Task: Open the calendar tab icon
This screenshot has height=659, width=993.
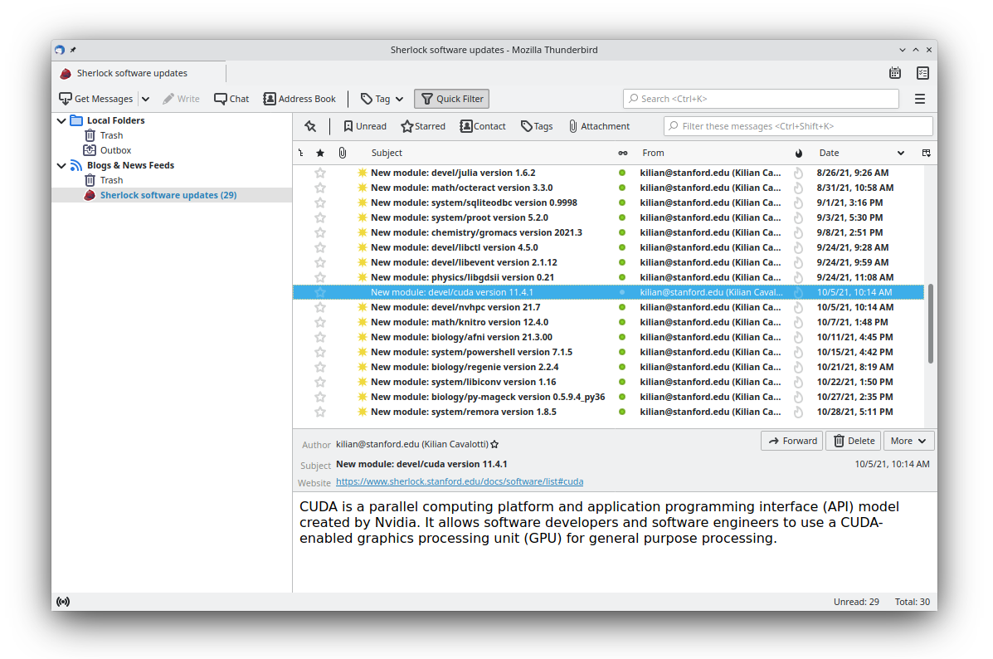Action: point(895,73)
